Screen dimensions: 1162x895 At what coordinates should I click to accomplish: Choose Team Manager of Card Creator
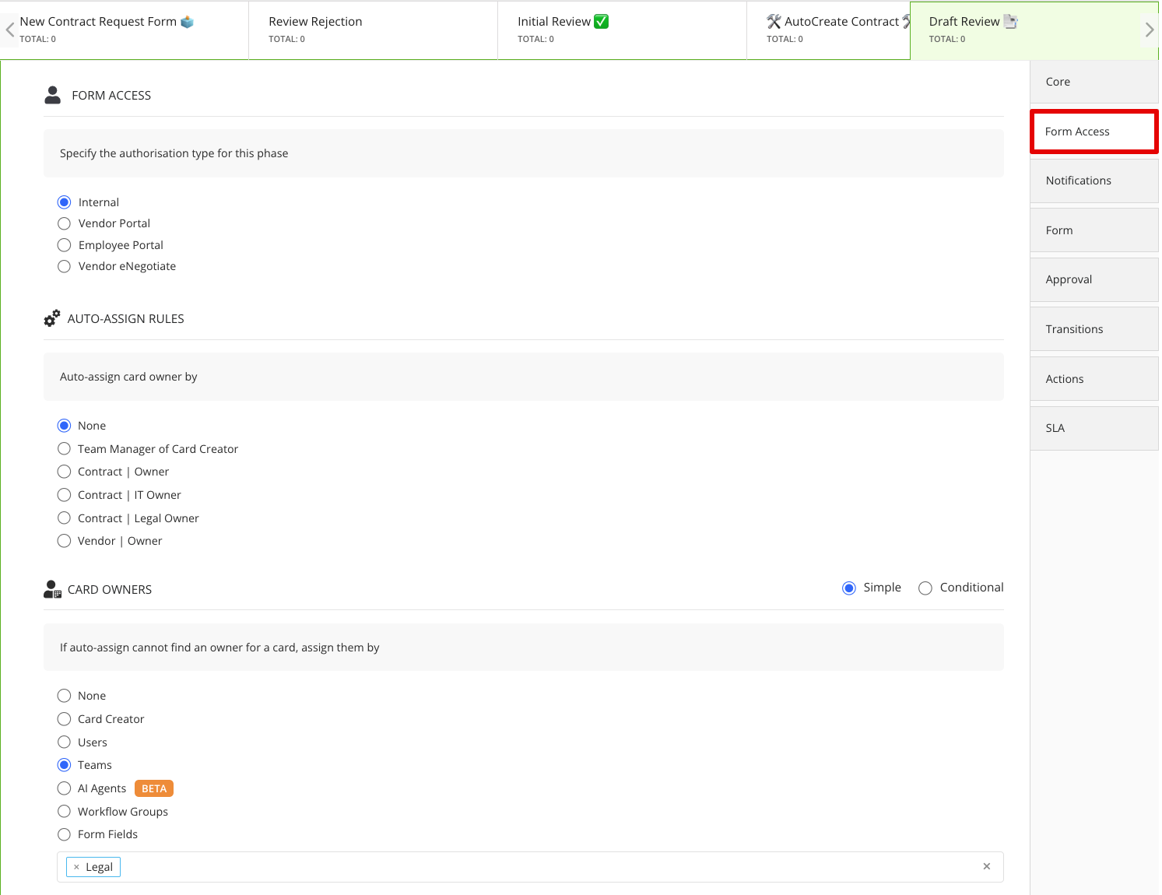[65, 449]
